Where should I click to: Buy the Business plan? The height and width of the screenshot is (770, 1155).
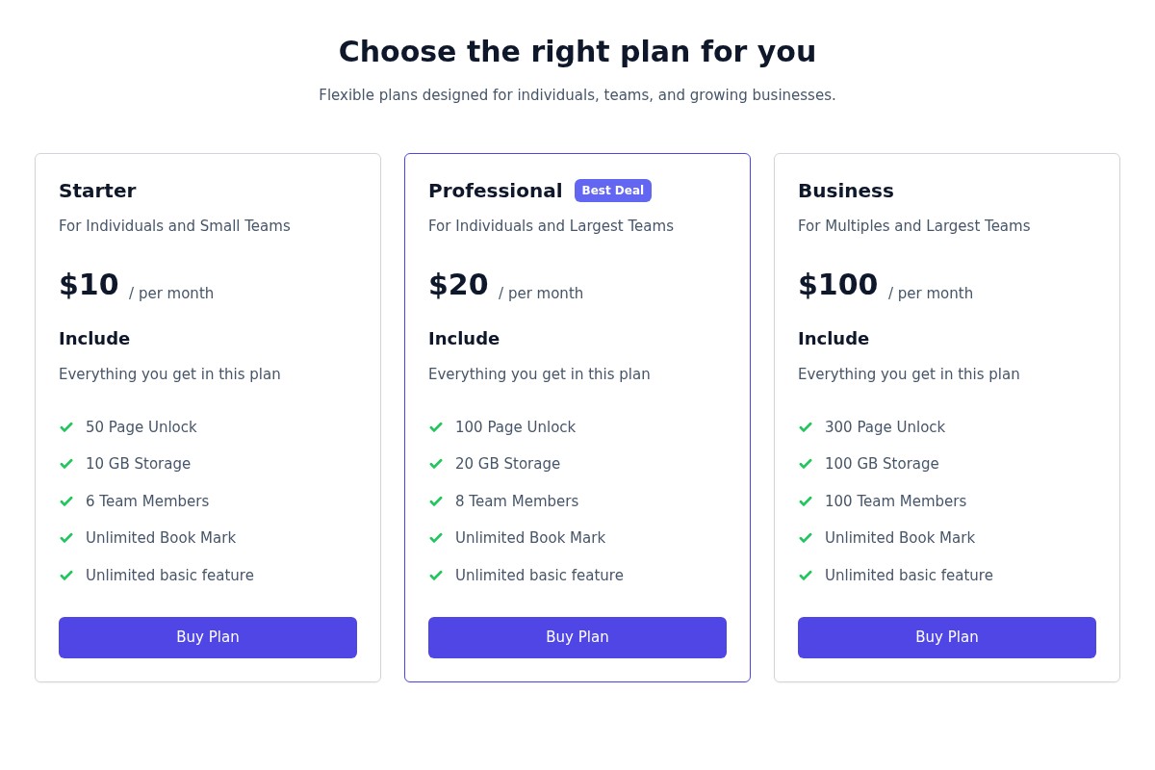click(x=947, y=637)
